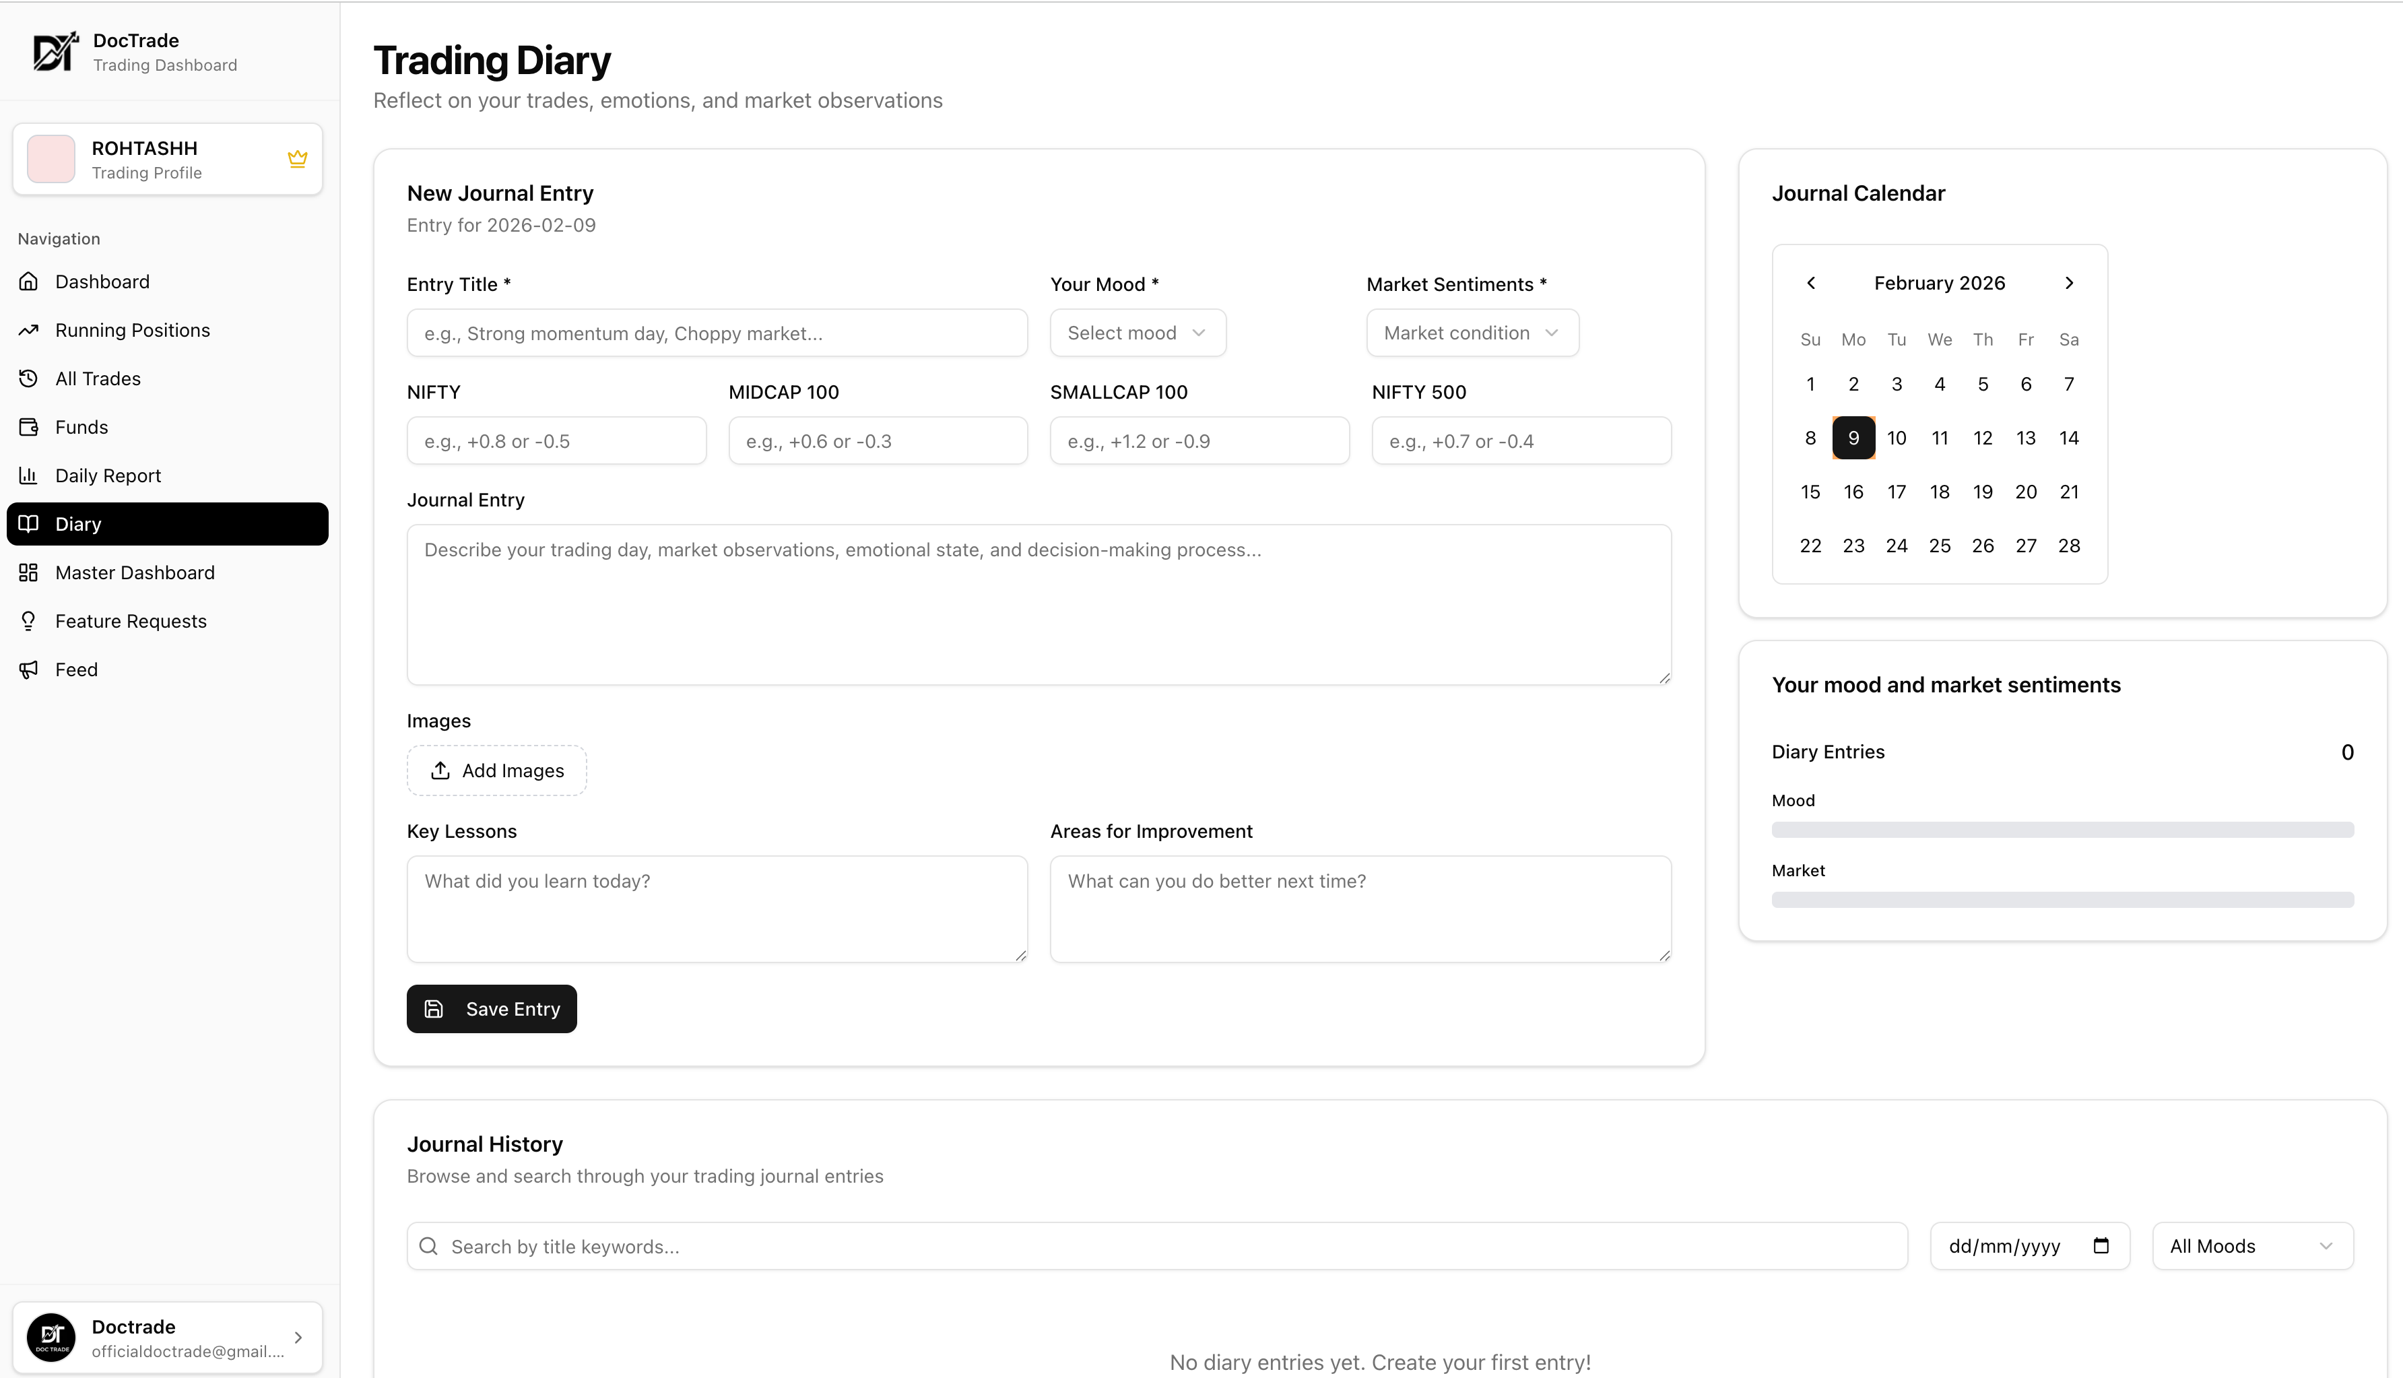The width and height of the screenshot is (2403, 1378).
Task: Click the Funds wallet icon
Action: [28, 427]
